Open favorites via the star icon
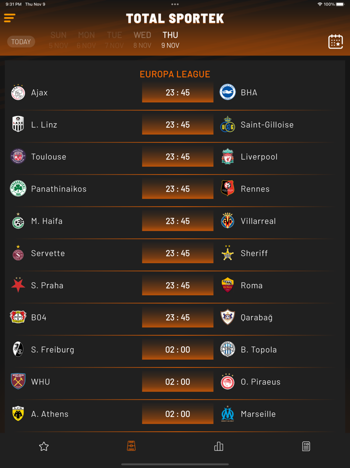This screenshot has height=468, width=350. click(x=43, y=446)
